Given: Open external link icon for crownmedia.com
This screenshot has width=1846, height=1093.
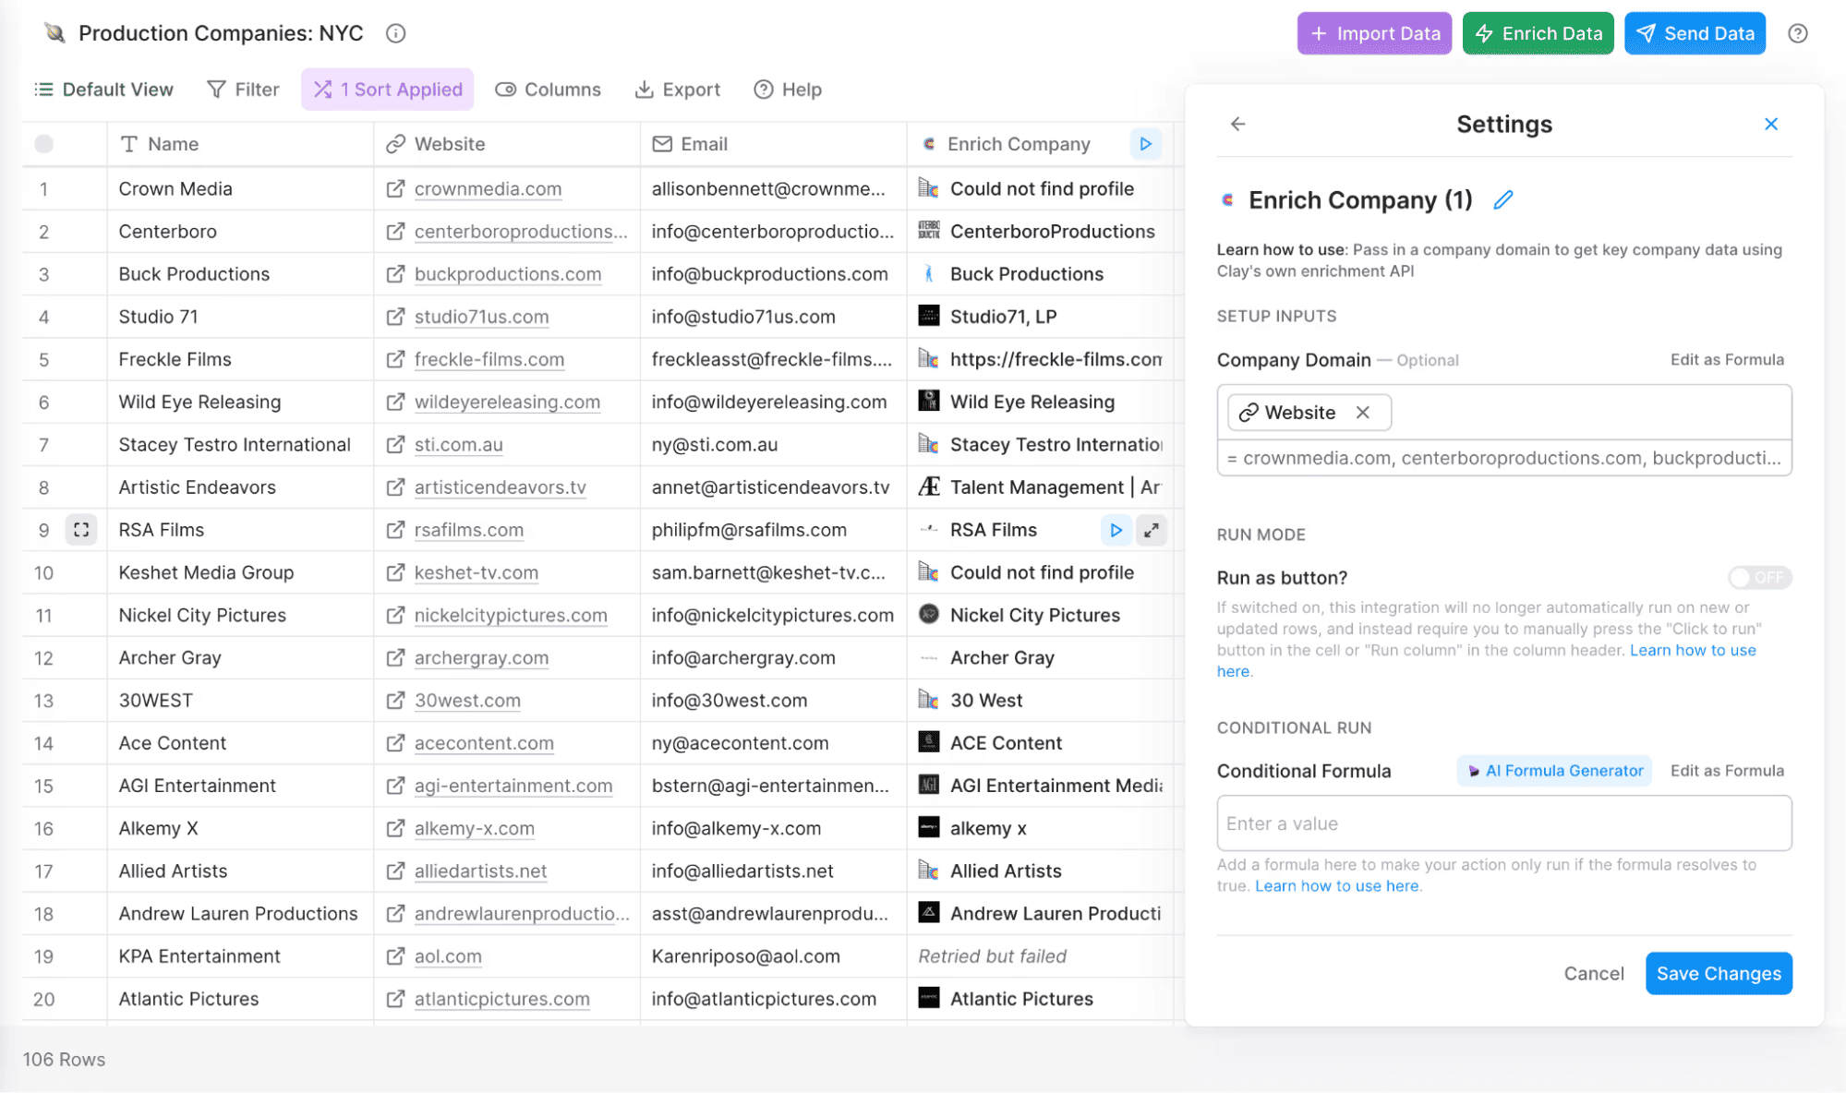Looking at the screenshot, I should [x=395, y=188].
